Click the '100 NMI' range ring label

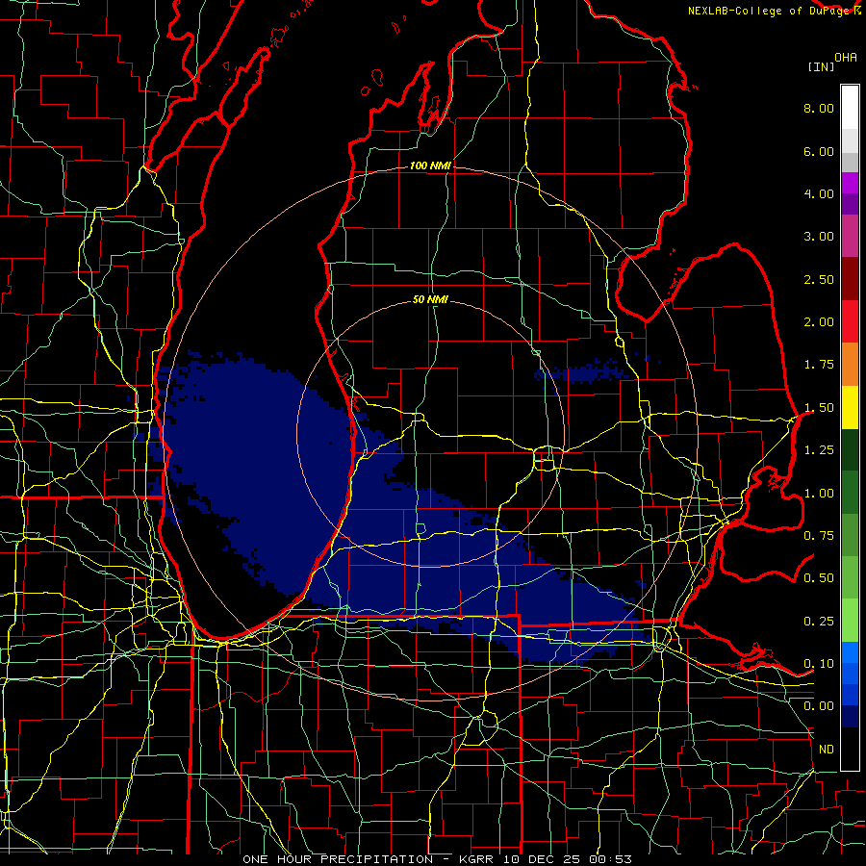point(430,166)
